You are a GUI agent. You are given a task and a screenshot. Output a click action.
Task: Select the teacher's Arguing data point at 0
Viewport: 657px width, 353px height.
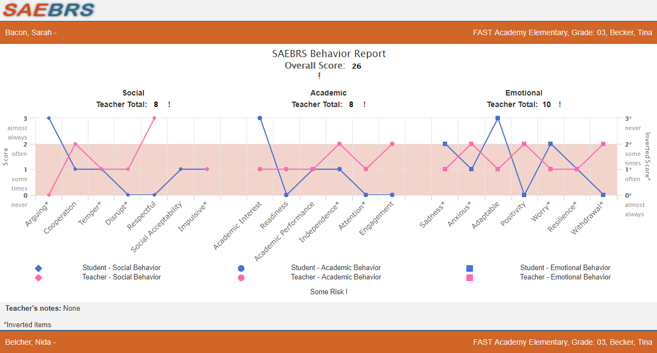click(49, 195)
